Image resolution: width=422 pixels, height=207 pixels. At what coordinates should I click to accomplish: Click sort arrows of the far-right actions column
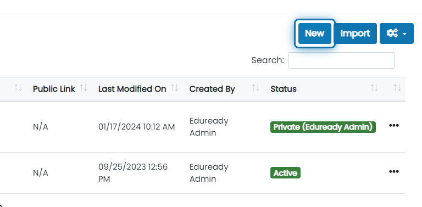(x=397, y=88)
